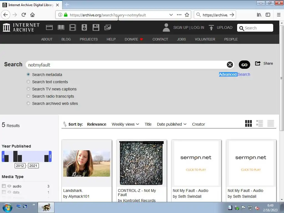This screenshot has height=213, width=284.
Task: Go to Firefox home page
Action: point(32,15)
